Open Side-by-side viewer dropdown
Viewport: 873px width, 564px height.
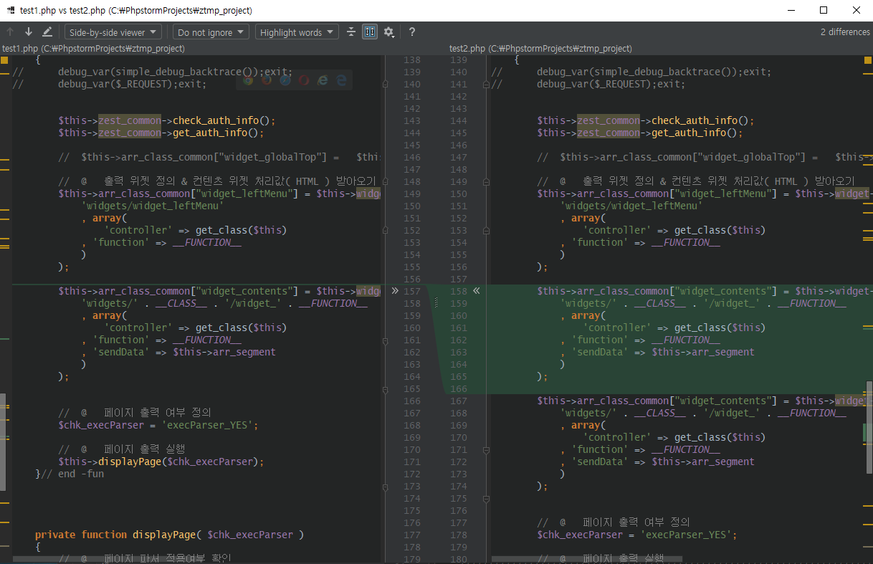click(113, 32)
